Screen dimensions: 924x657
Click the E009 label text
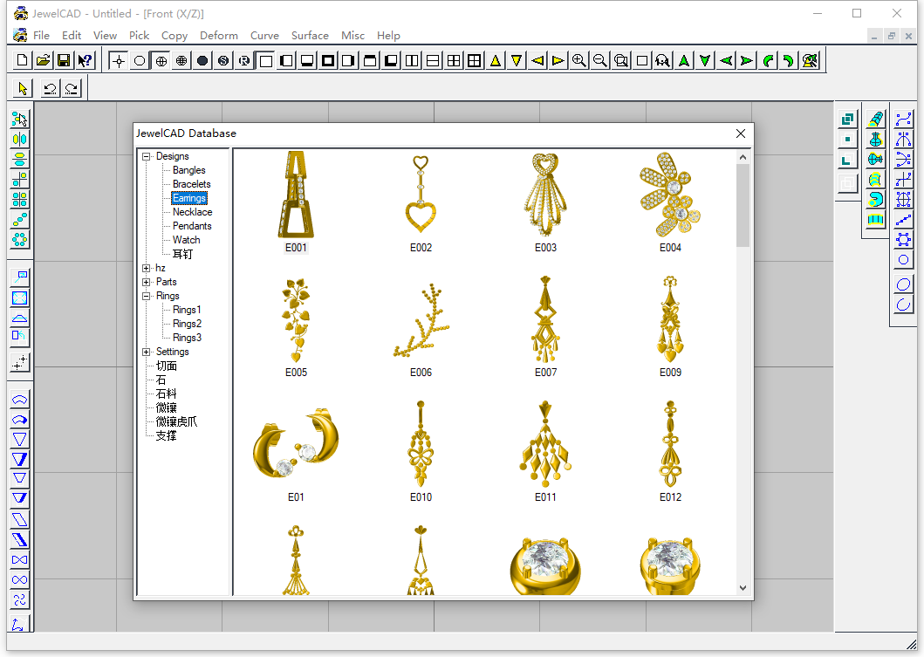tap(670, 373)
